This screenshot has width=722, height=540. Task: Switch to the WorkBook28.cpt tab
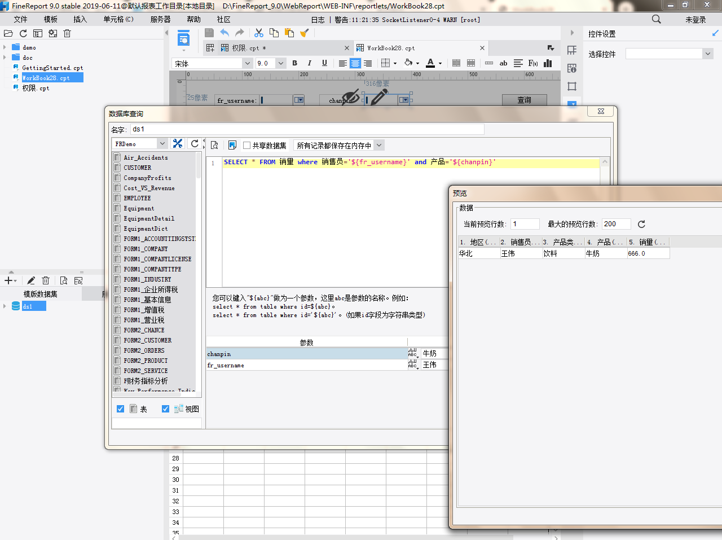coord(420,48)
